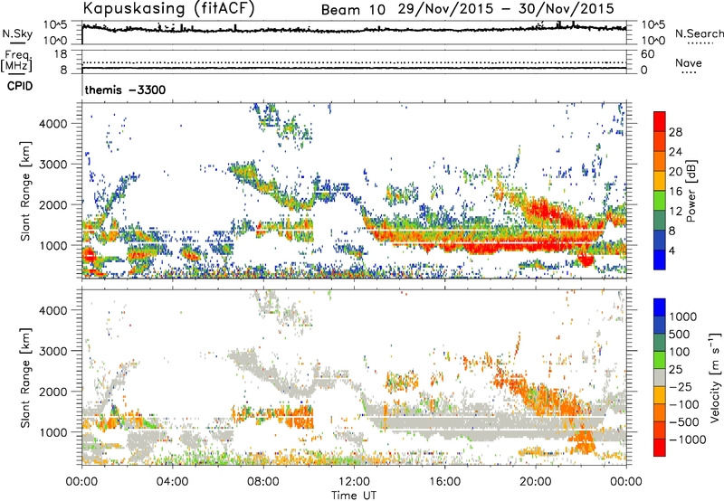This screenshot has height=501, width=724.
Task: Click the 04:00 time tick label
Action: pos(172,482)
